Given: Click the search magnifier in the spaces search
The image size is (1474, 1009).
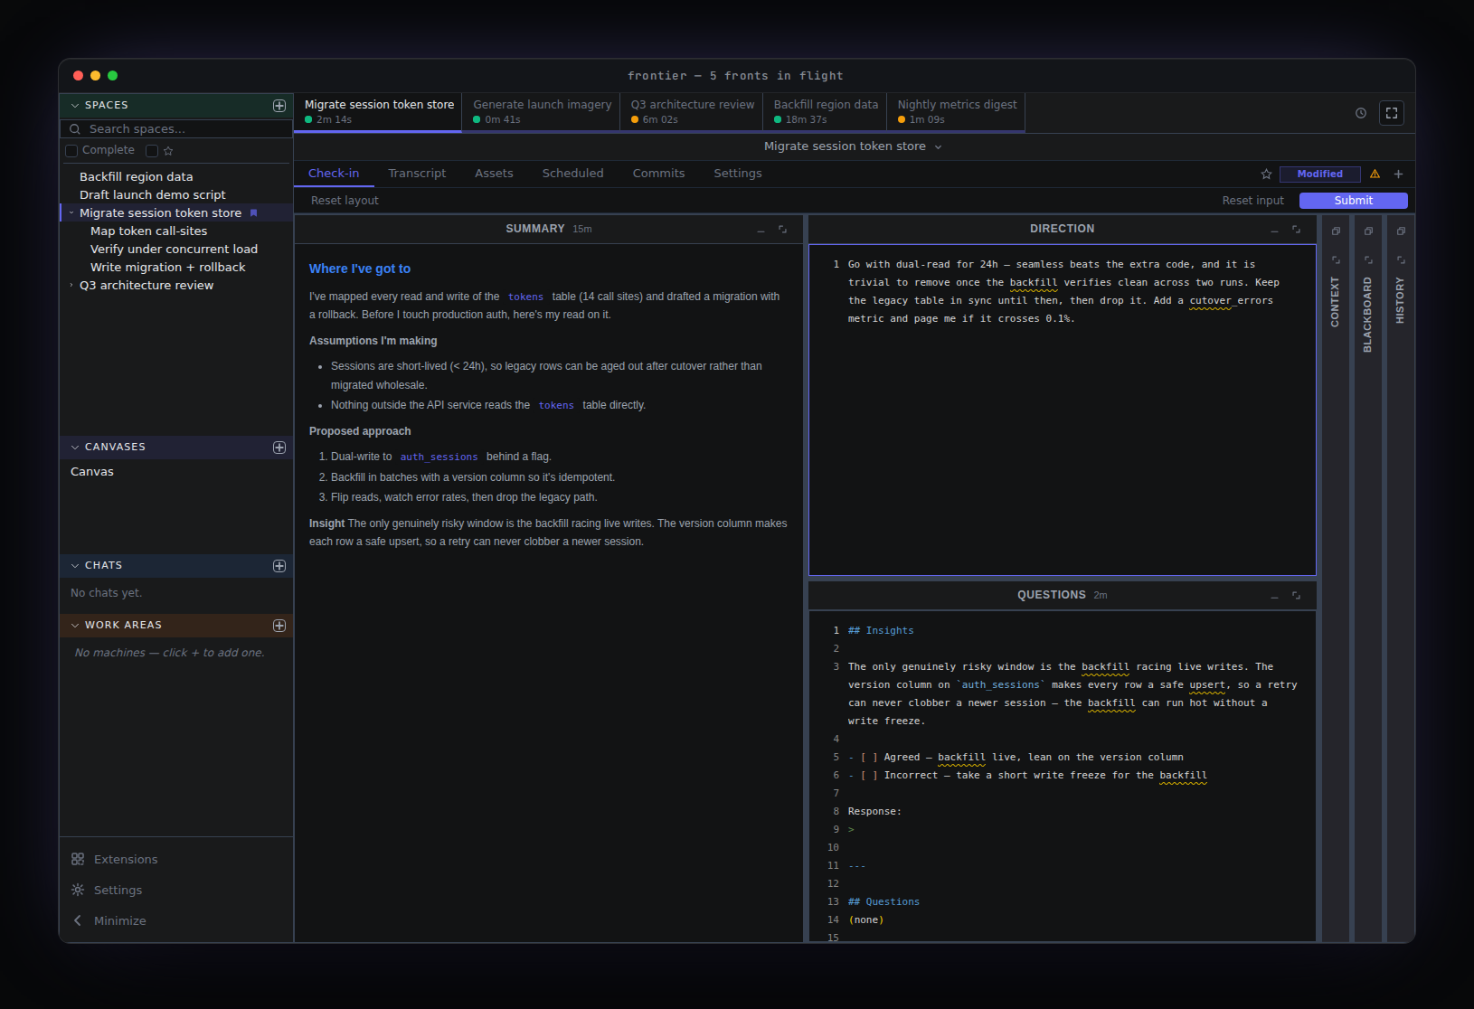Looking at the screenshot, I should click(75, 129).
